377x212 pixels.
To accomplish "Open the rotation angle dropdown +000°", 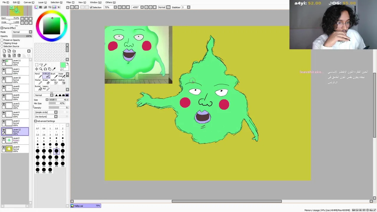I will pos(142,7).
